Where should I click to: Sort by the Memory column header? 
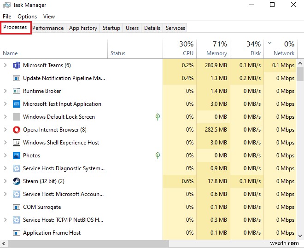213,49
